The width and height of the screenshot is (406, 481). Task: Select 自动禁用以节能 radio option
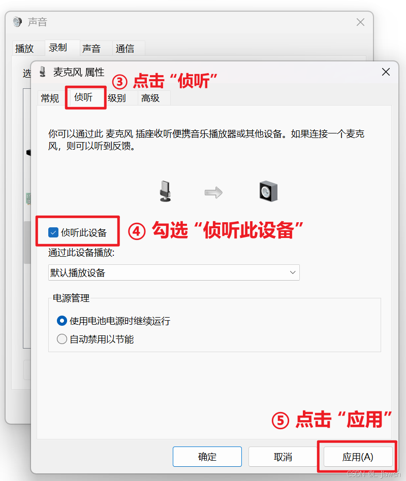[x=62, y=339]
